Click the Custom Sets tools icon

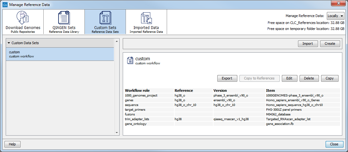coord(105,18)
